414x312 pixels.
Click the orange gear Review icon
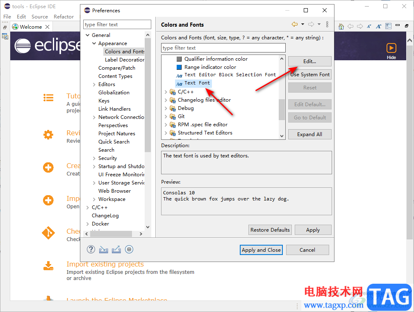coord(48,135)
